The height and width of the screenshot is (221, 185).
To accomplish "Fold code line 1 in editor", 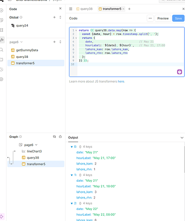I will [76, 30].
